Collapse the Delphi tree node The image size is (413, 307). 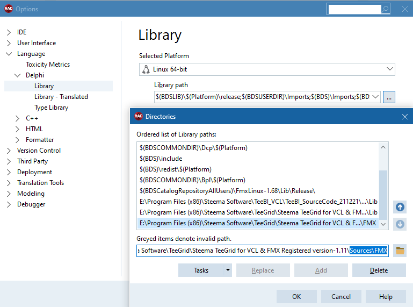click(x=17, y=75)
